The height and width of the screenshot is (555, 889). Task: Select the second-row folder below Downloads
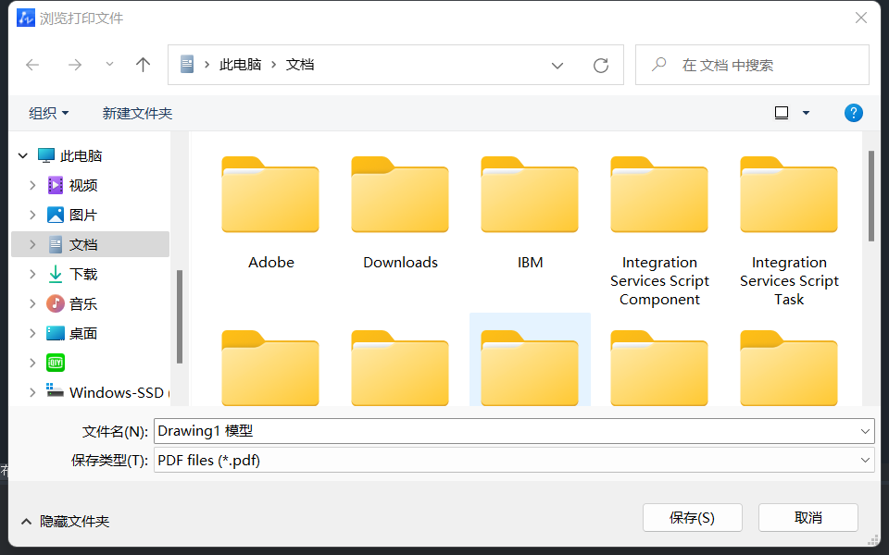(x=400, y=367)
